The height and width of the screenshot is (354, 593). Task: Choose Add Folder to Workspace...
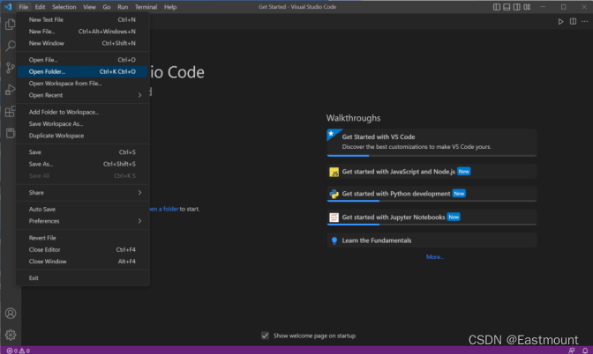click(x=82, y=112)
